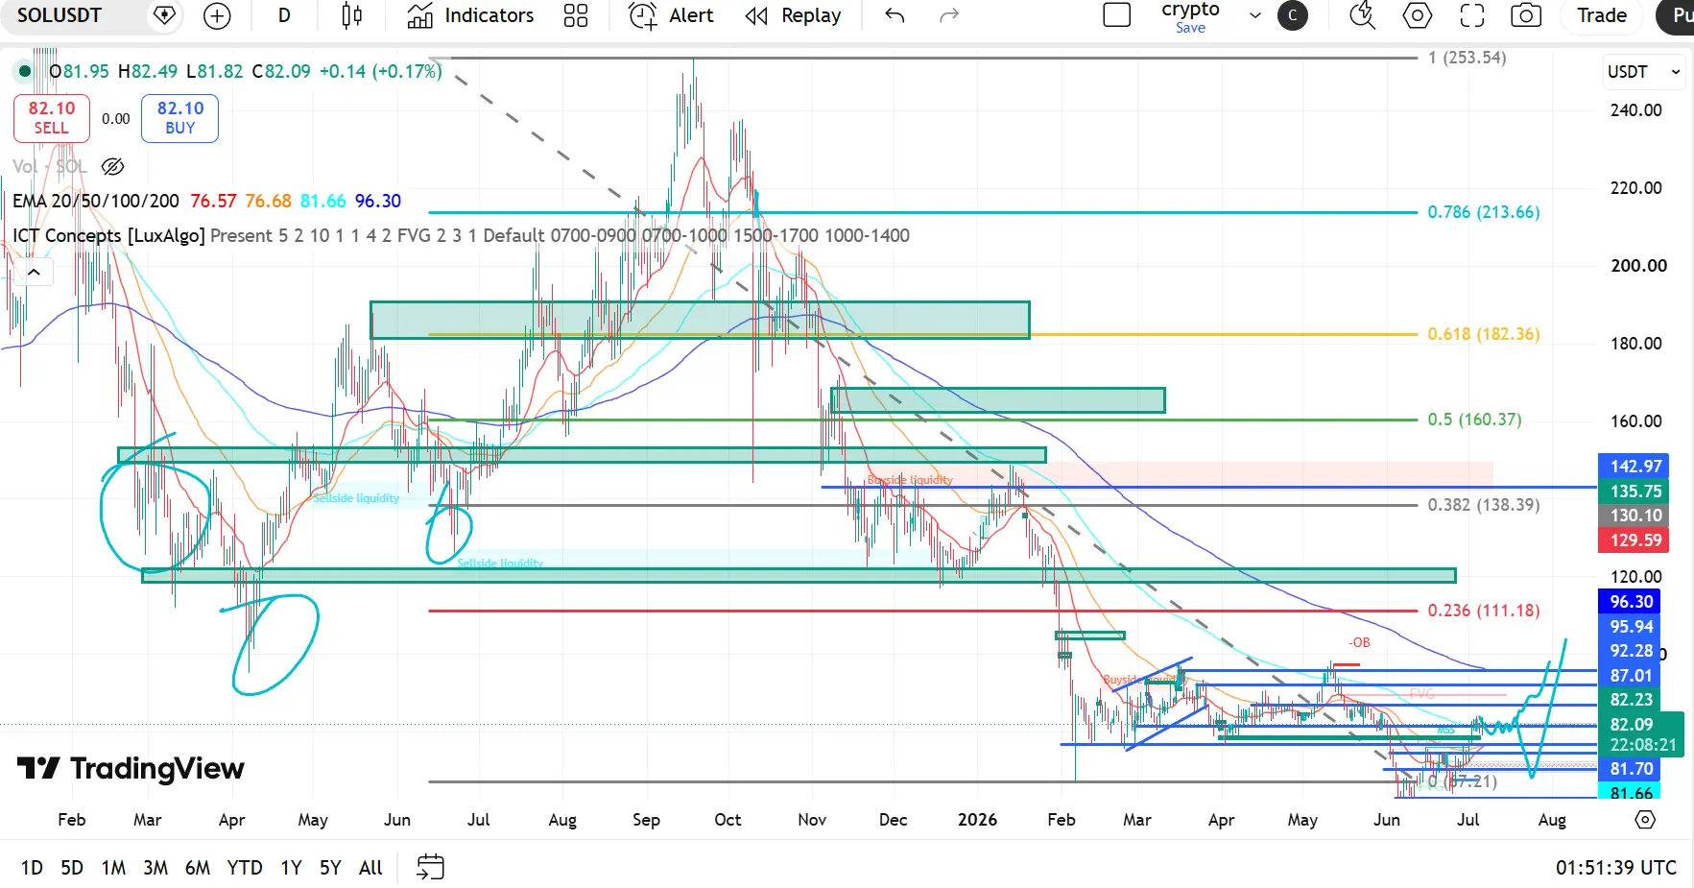Set date range to 5Y
The height and width of the screenshot is (888, 1694).
tap(330, 868)
